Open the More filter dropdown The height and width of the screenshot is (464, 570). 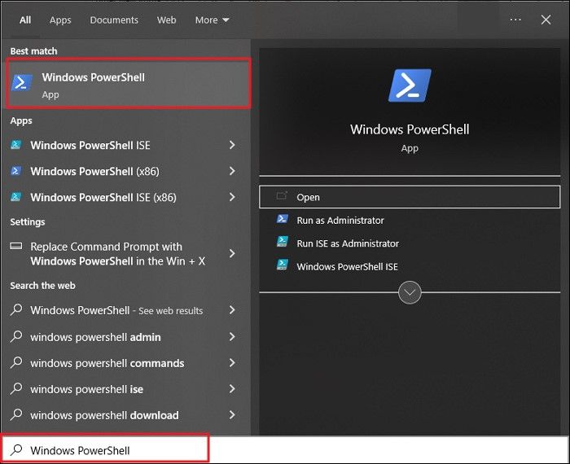[212, 20]
